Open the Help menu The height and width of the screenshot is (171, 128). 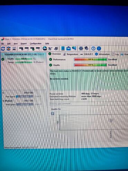click(x=47, y=44)
